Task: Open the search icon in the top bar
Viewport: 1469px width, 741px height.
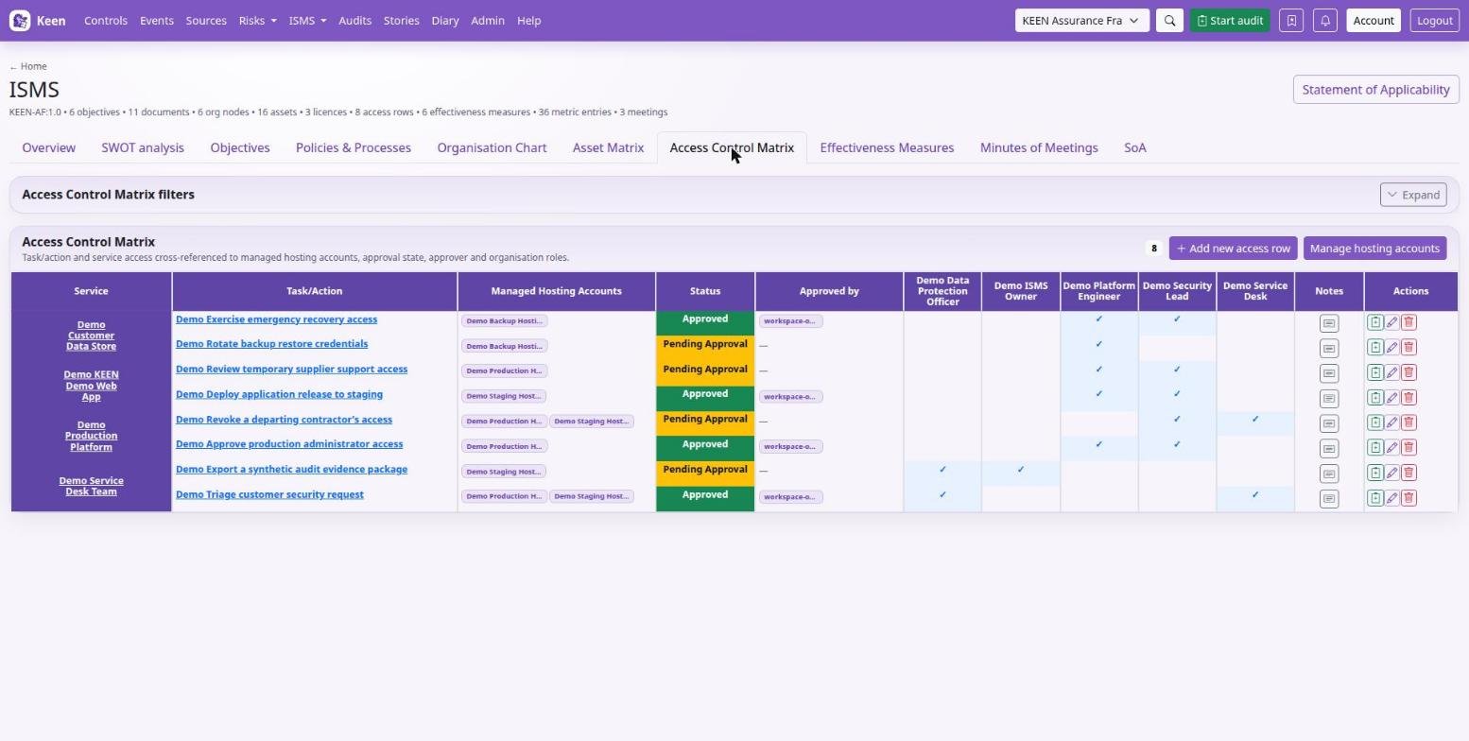Action: pyautogui.click(x=1169, y=21)
